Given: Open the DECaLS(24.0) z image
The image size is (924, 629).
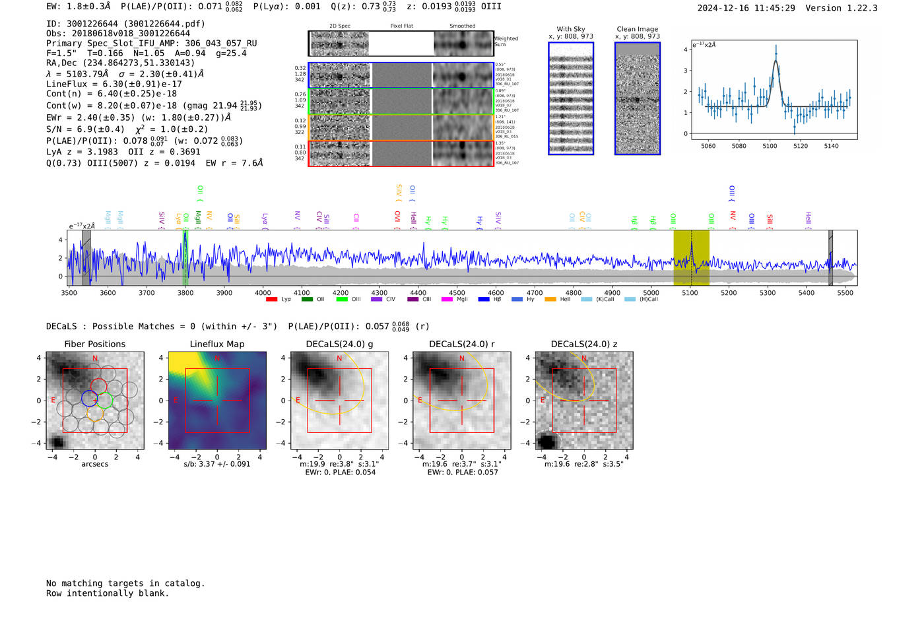Looking at the screenshot, I should (583, 401).
